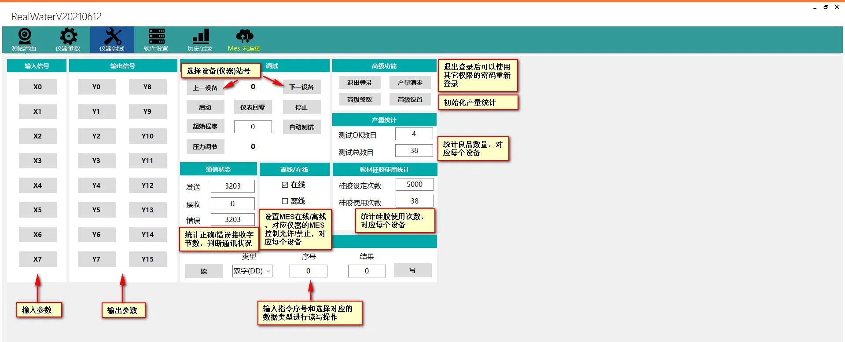Open 历史记录 bar chart icon
Viewport: 845px width, 342px height.
pos(200,36)
